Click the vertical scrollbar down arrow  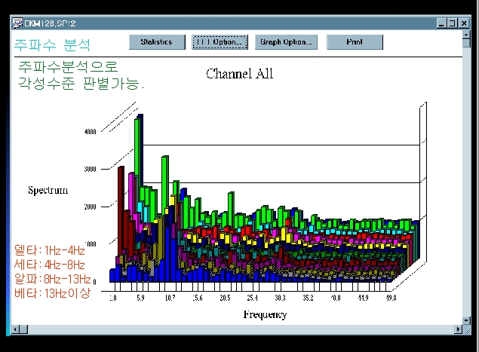[x=466, y=320]
